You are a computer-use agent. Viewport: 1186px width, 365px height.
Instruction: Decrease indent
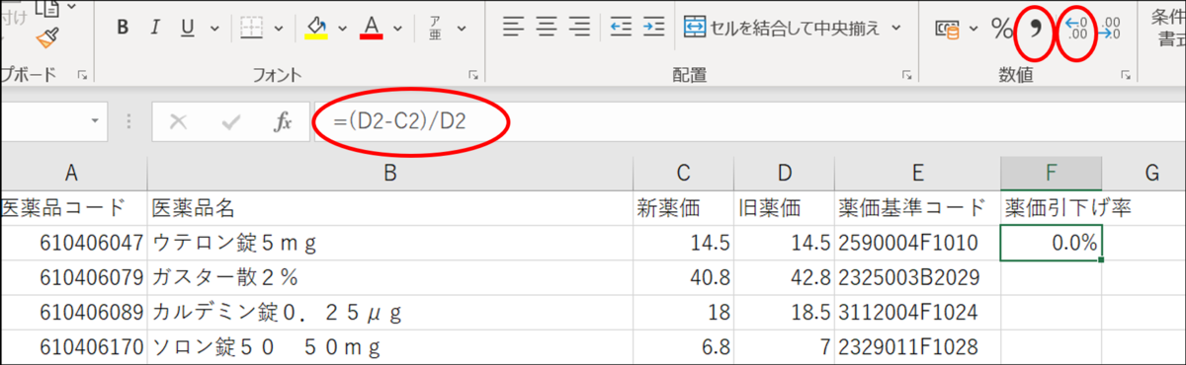[621, 27]
